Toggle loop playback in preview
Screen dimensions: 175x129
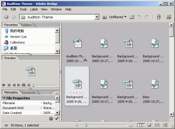pyautogui.click(x=24, y=85)
